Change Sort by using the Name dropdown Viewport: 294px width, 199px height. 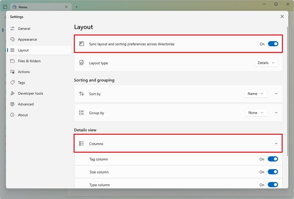point(256,94)
